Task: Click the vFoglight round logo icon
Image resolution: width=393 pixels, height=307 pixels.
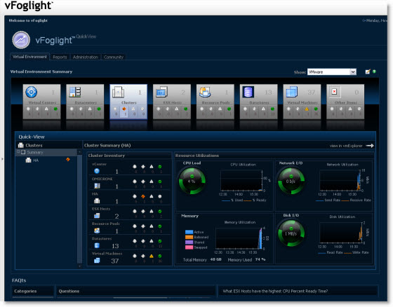Action: click(21, 40)
